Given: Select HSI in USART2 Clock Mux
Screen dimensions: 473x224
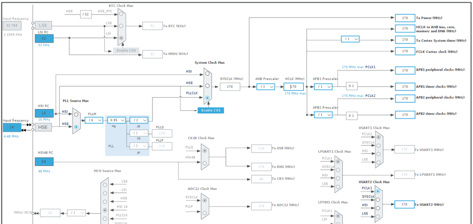Looking at the screenshot, I should (378, 208).
